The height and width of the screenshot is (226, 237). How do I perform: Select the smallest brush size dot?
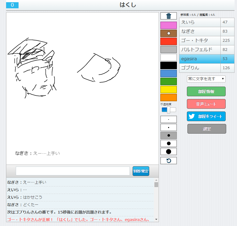[x=169, y=120]
